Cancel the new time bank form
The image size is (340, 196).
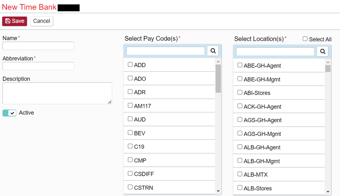pyautogui.click(x=41, y=21)
